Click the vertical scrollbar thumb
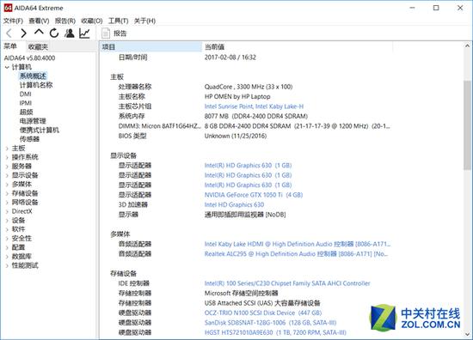 click(467, 125)
